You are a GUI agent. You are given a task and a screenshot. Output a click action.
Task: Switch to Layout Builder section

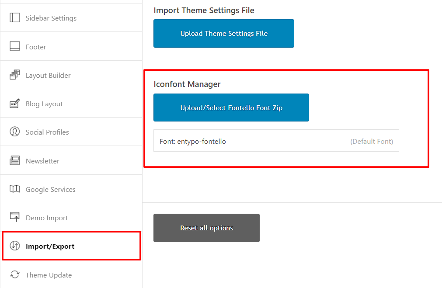click(48, 76)
